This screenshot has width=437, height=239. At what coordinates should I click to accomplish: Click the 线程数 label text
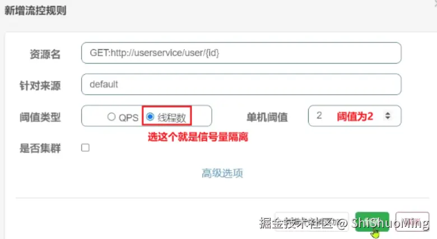pyautogui.click(x=171, y=118)
